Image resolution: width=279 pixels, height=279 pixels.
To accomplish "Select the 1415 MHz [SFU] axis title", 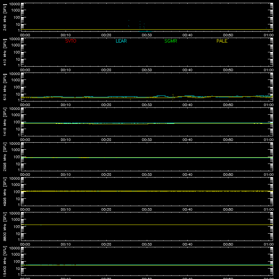I will coord(5,122).
